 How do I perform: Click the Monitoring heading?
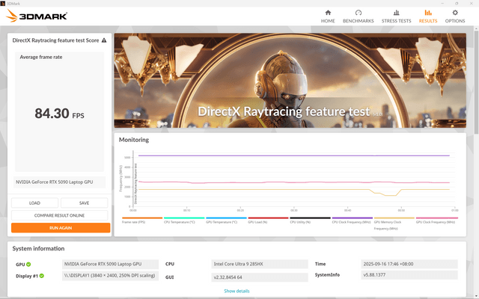tap(134, 140)
